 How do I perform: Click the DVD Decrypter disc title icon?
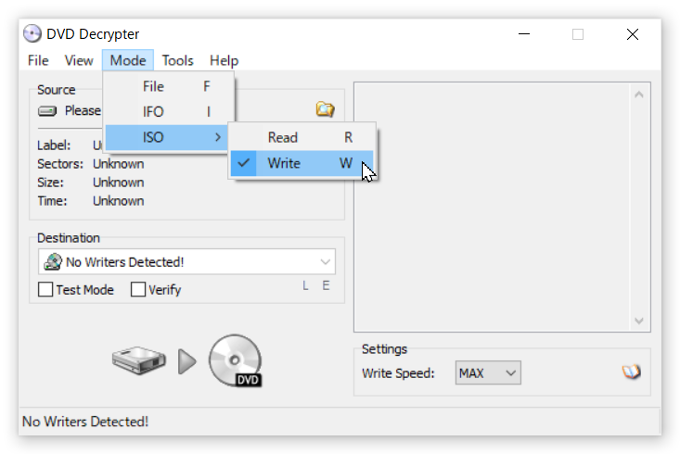pos(32,33)
